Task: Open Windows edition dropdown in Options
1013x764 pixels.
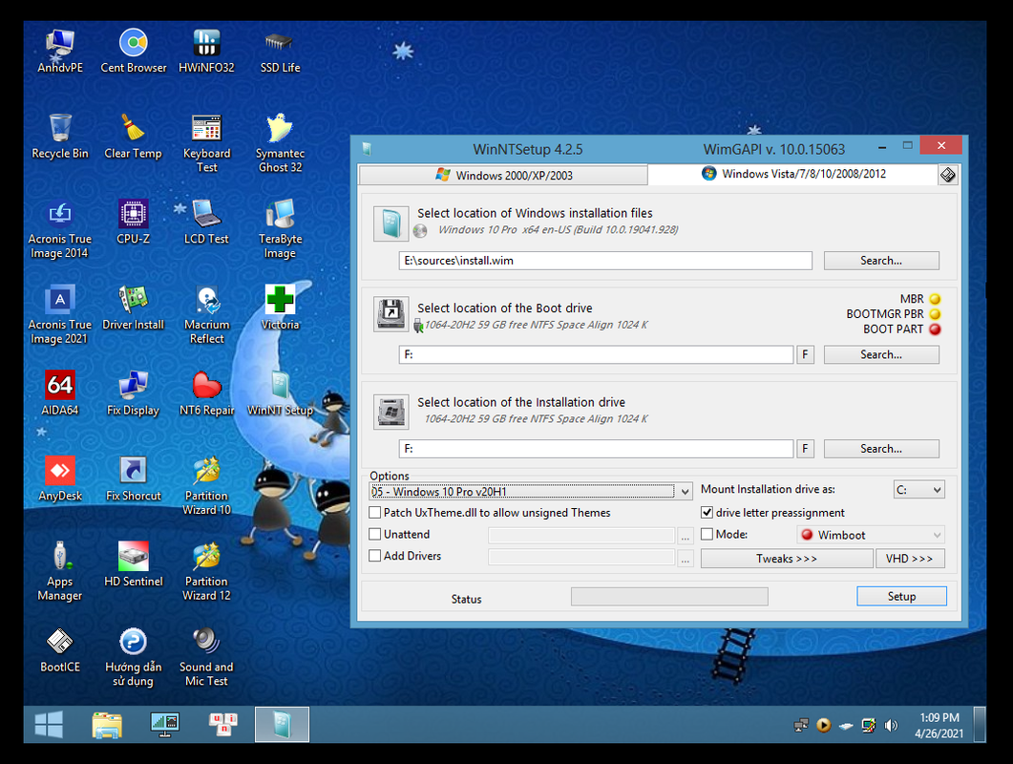Action: click(x=531, y=491)
